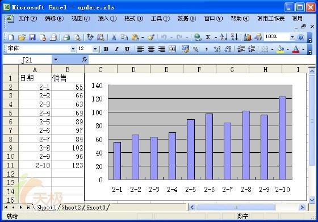
Task: Open the 格式 menu
Action: coord(133,19)
